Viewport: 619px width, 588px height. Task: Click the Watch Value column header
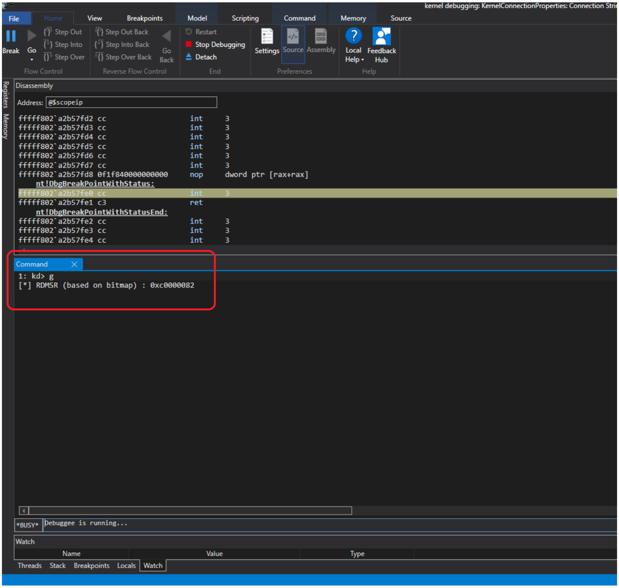(214, 554)
